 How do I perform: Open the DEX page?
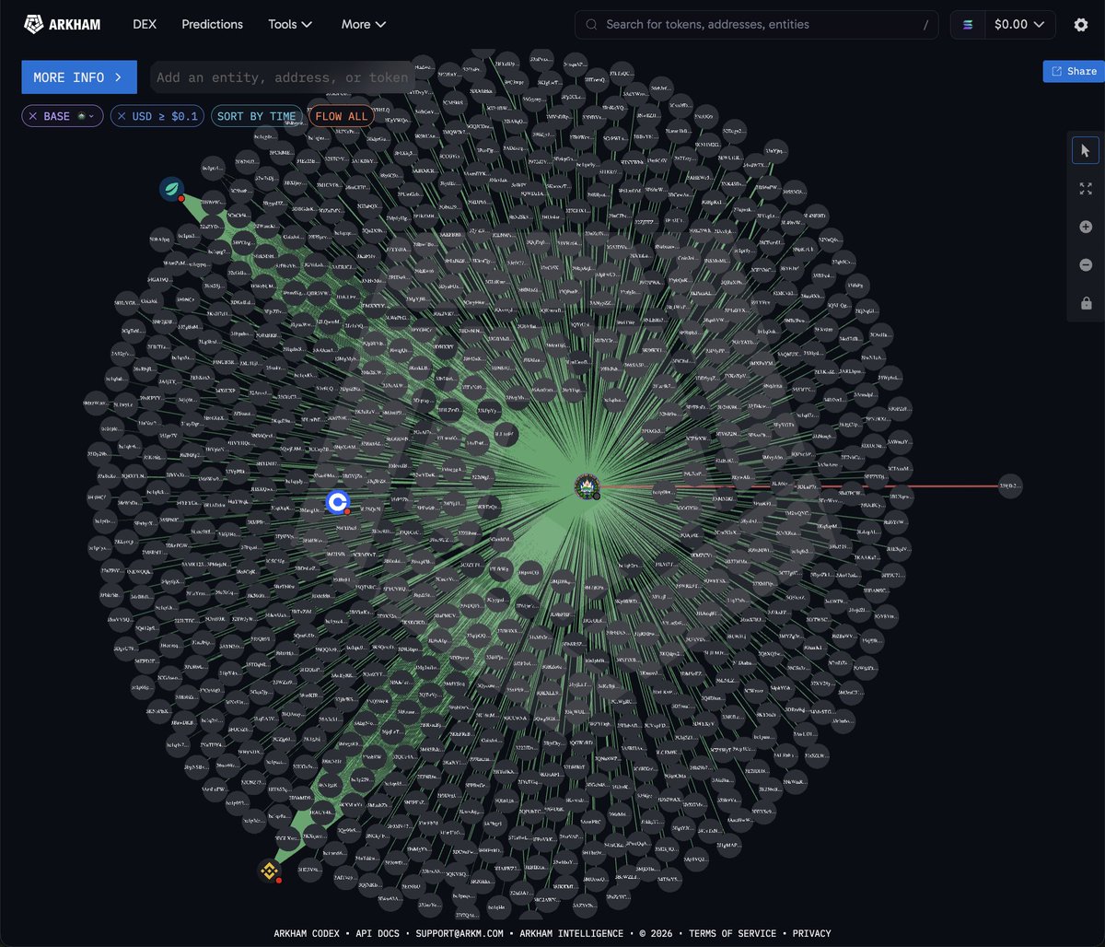pyautogui.click(x=145, y=24)
